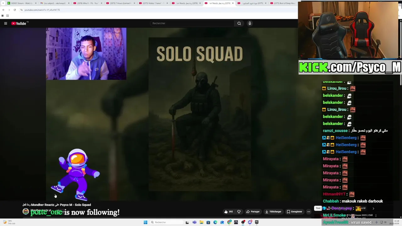Open Task View on the taskbar
The width and height of the screenshot is (402, 226).
tap(187, 222)
